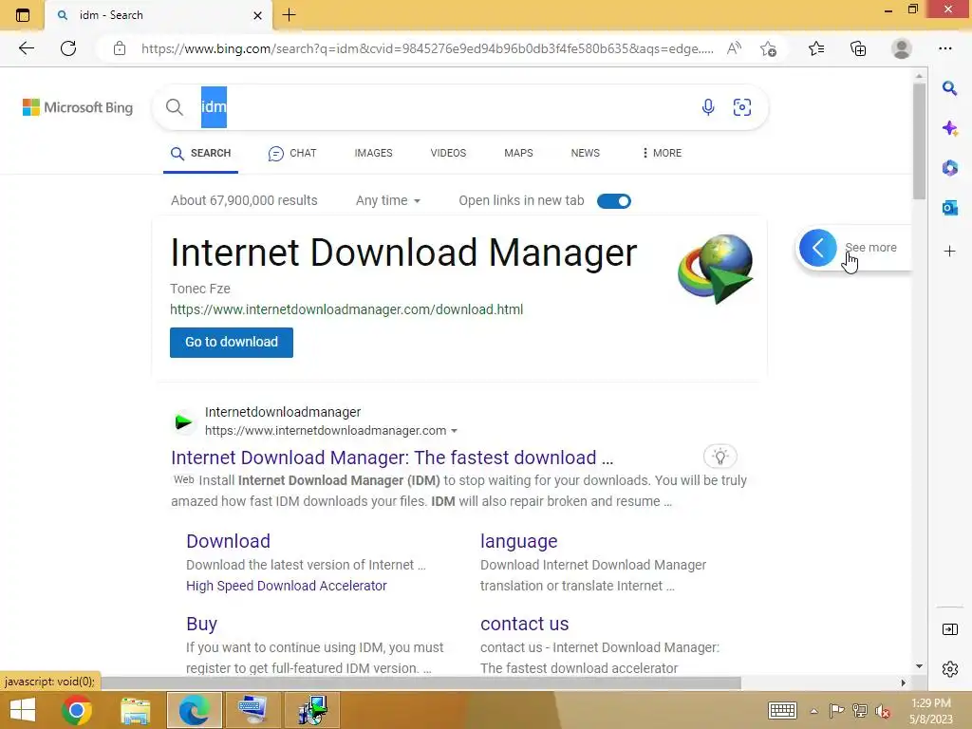This screenshot has height=729, width=972.
Task: Open File Explorer from the taskbar
Action: tap(135, 710)
